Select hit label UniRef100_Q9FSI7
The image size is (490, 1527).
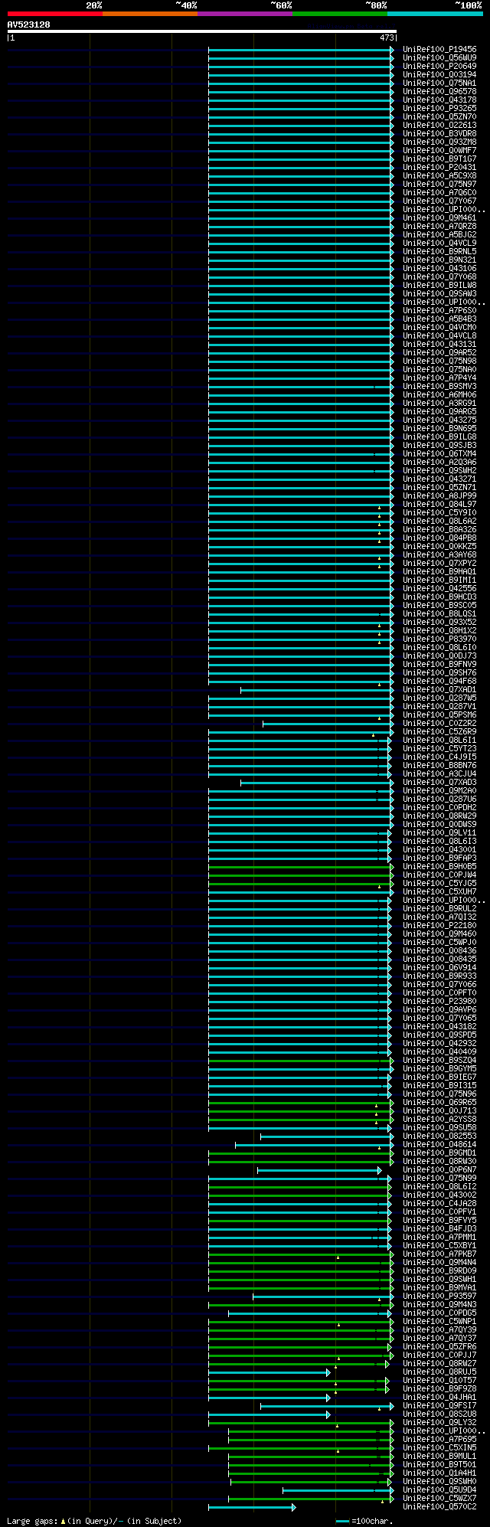coord(439,1405)
